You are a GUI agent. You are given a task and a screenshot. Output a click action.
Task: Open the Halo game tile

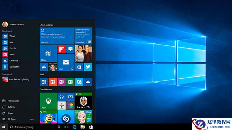pyautogui.click(x=84, y=101)
